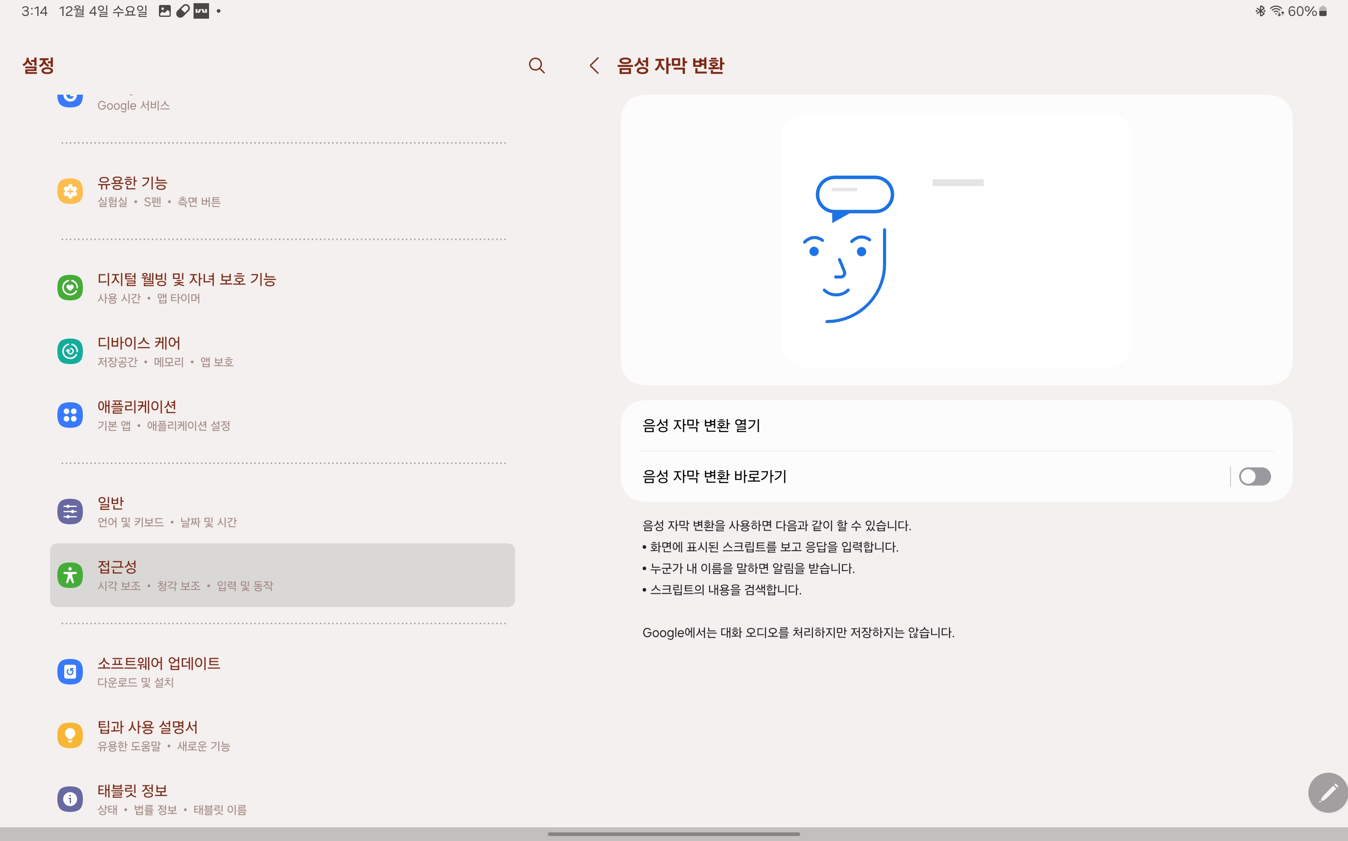Tap the bottom navigation gesture handle
1348x841 pixels.
(674, 834)
